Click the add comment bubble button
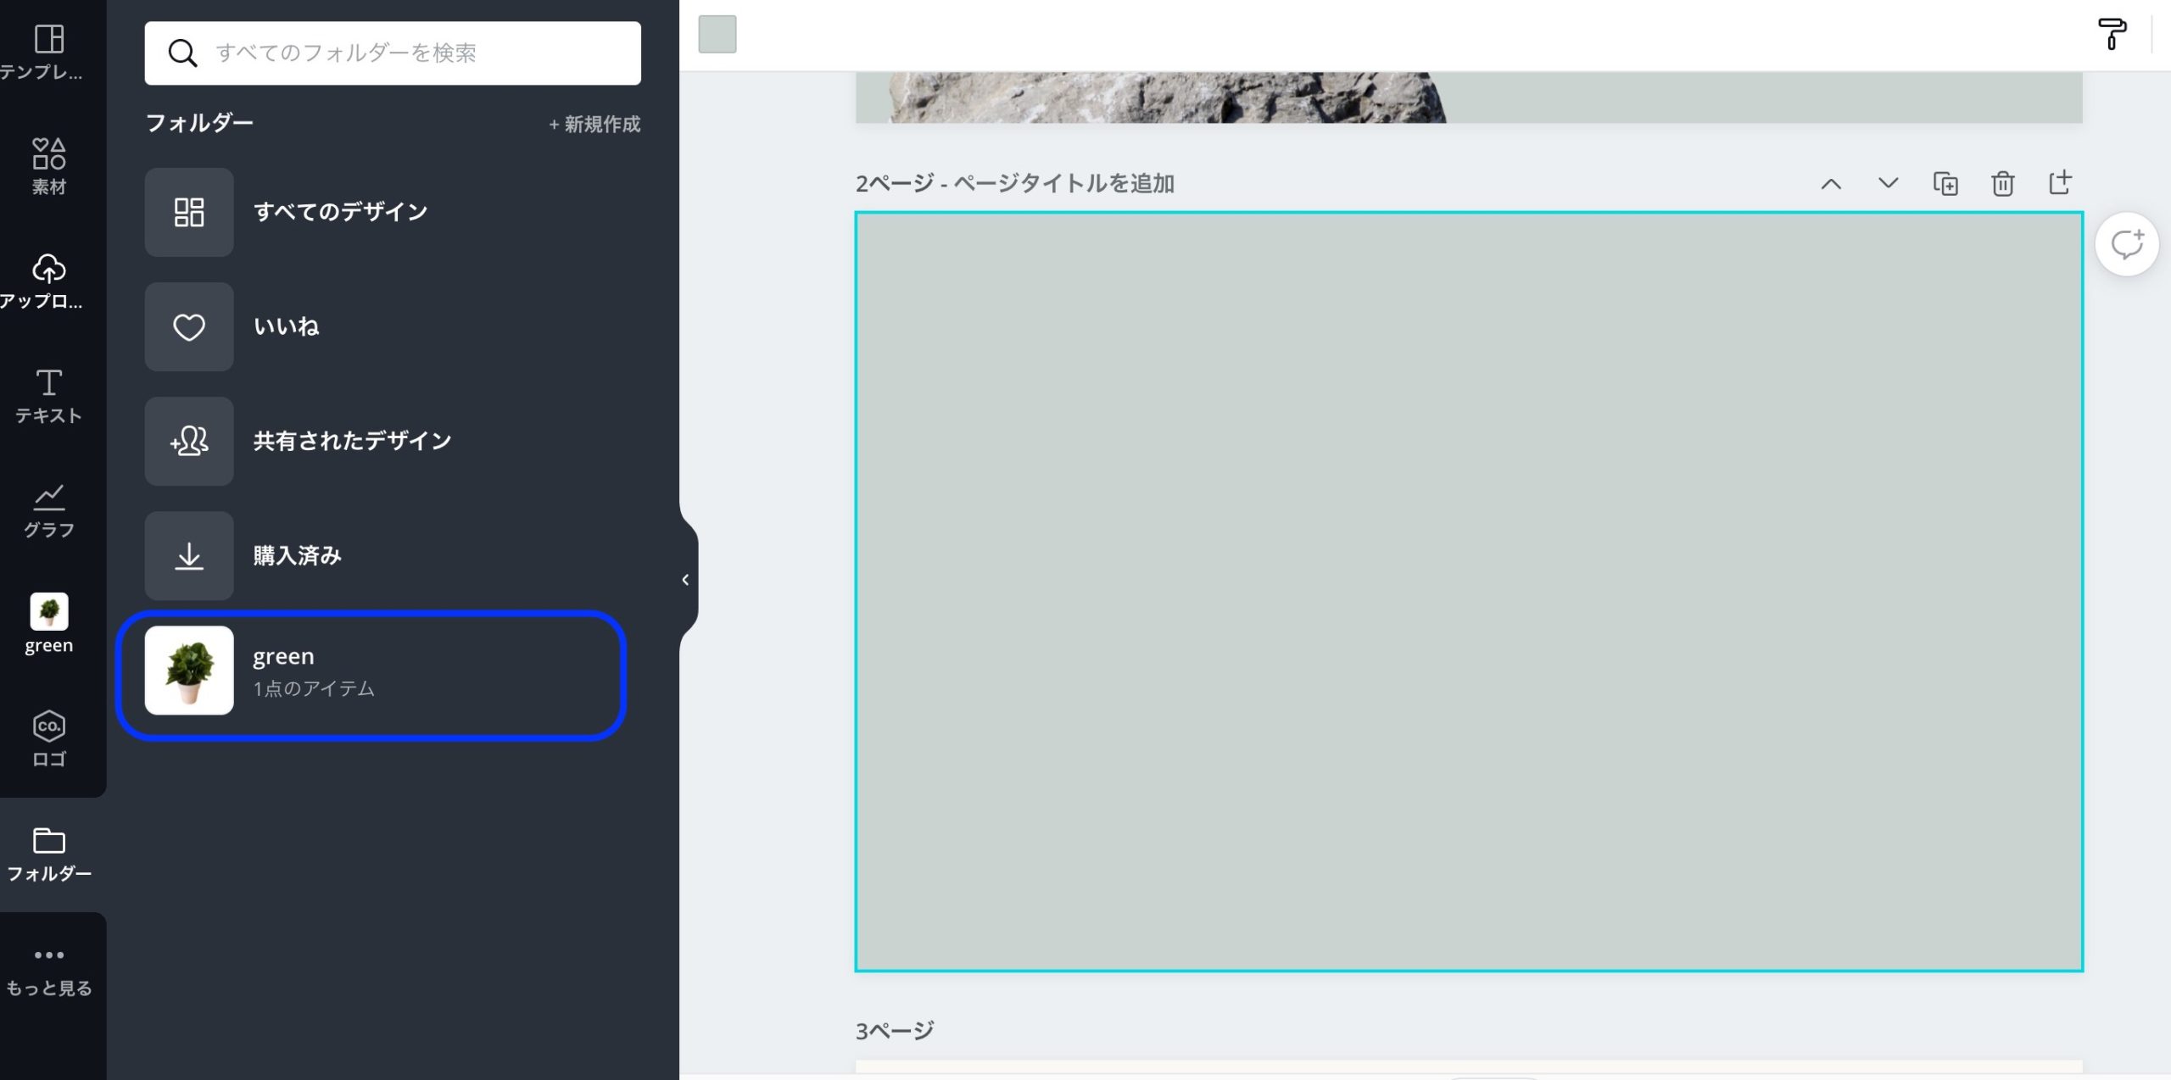The height and width of the screenshot is (1080, 2171). pyautogui.click(x=2126, y=245)
